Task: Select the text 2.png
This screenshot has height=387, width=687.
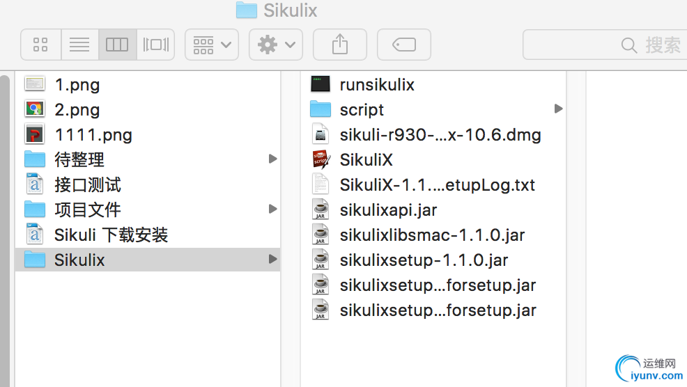Action: (77, 110)
